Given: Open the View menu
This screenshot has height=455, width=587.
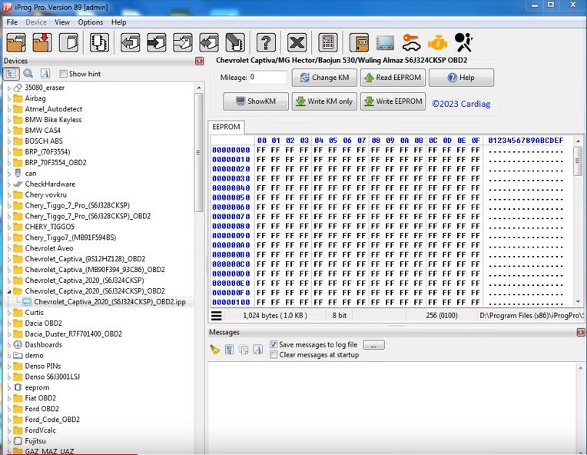Looking at the screenshot, I should point(62,22).
